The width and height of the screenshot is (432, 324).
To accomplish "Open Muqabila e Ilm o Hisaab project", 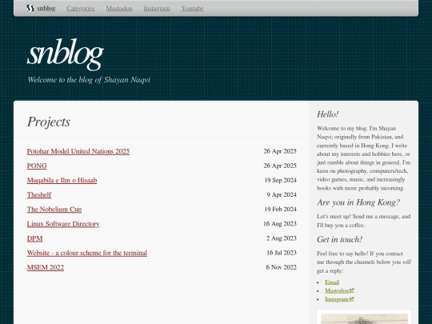I will click(x=62, y=180).
